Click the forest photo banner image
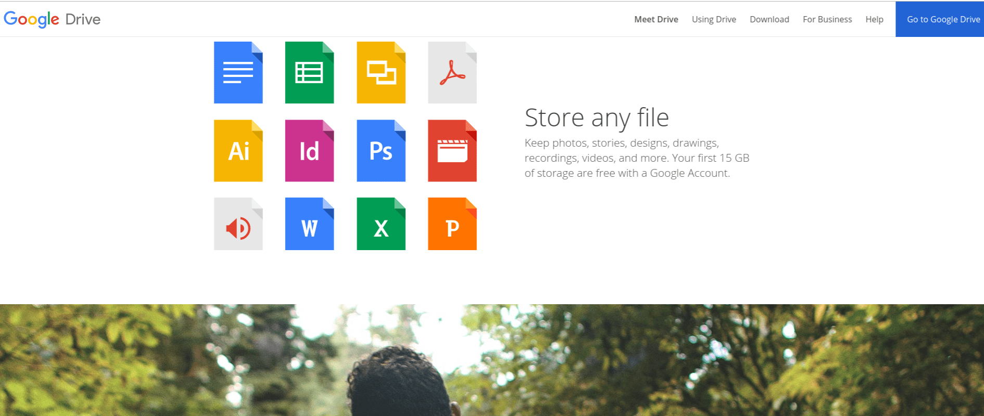Viewport: 984px width, 416px height. click(492, 360)
